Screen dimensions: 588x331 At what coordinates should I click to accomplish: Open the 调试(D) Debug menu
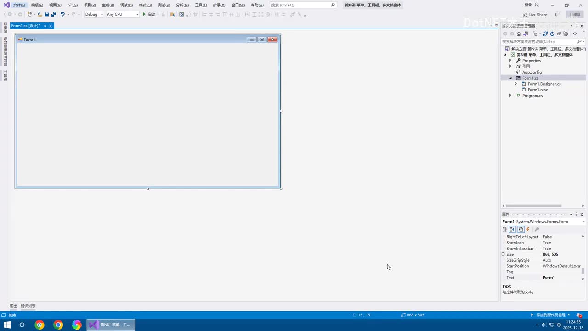click(126, 5)
